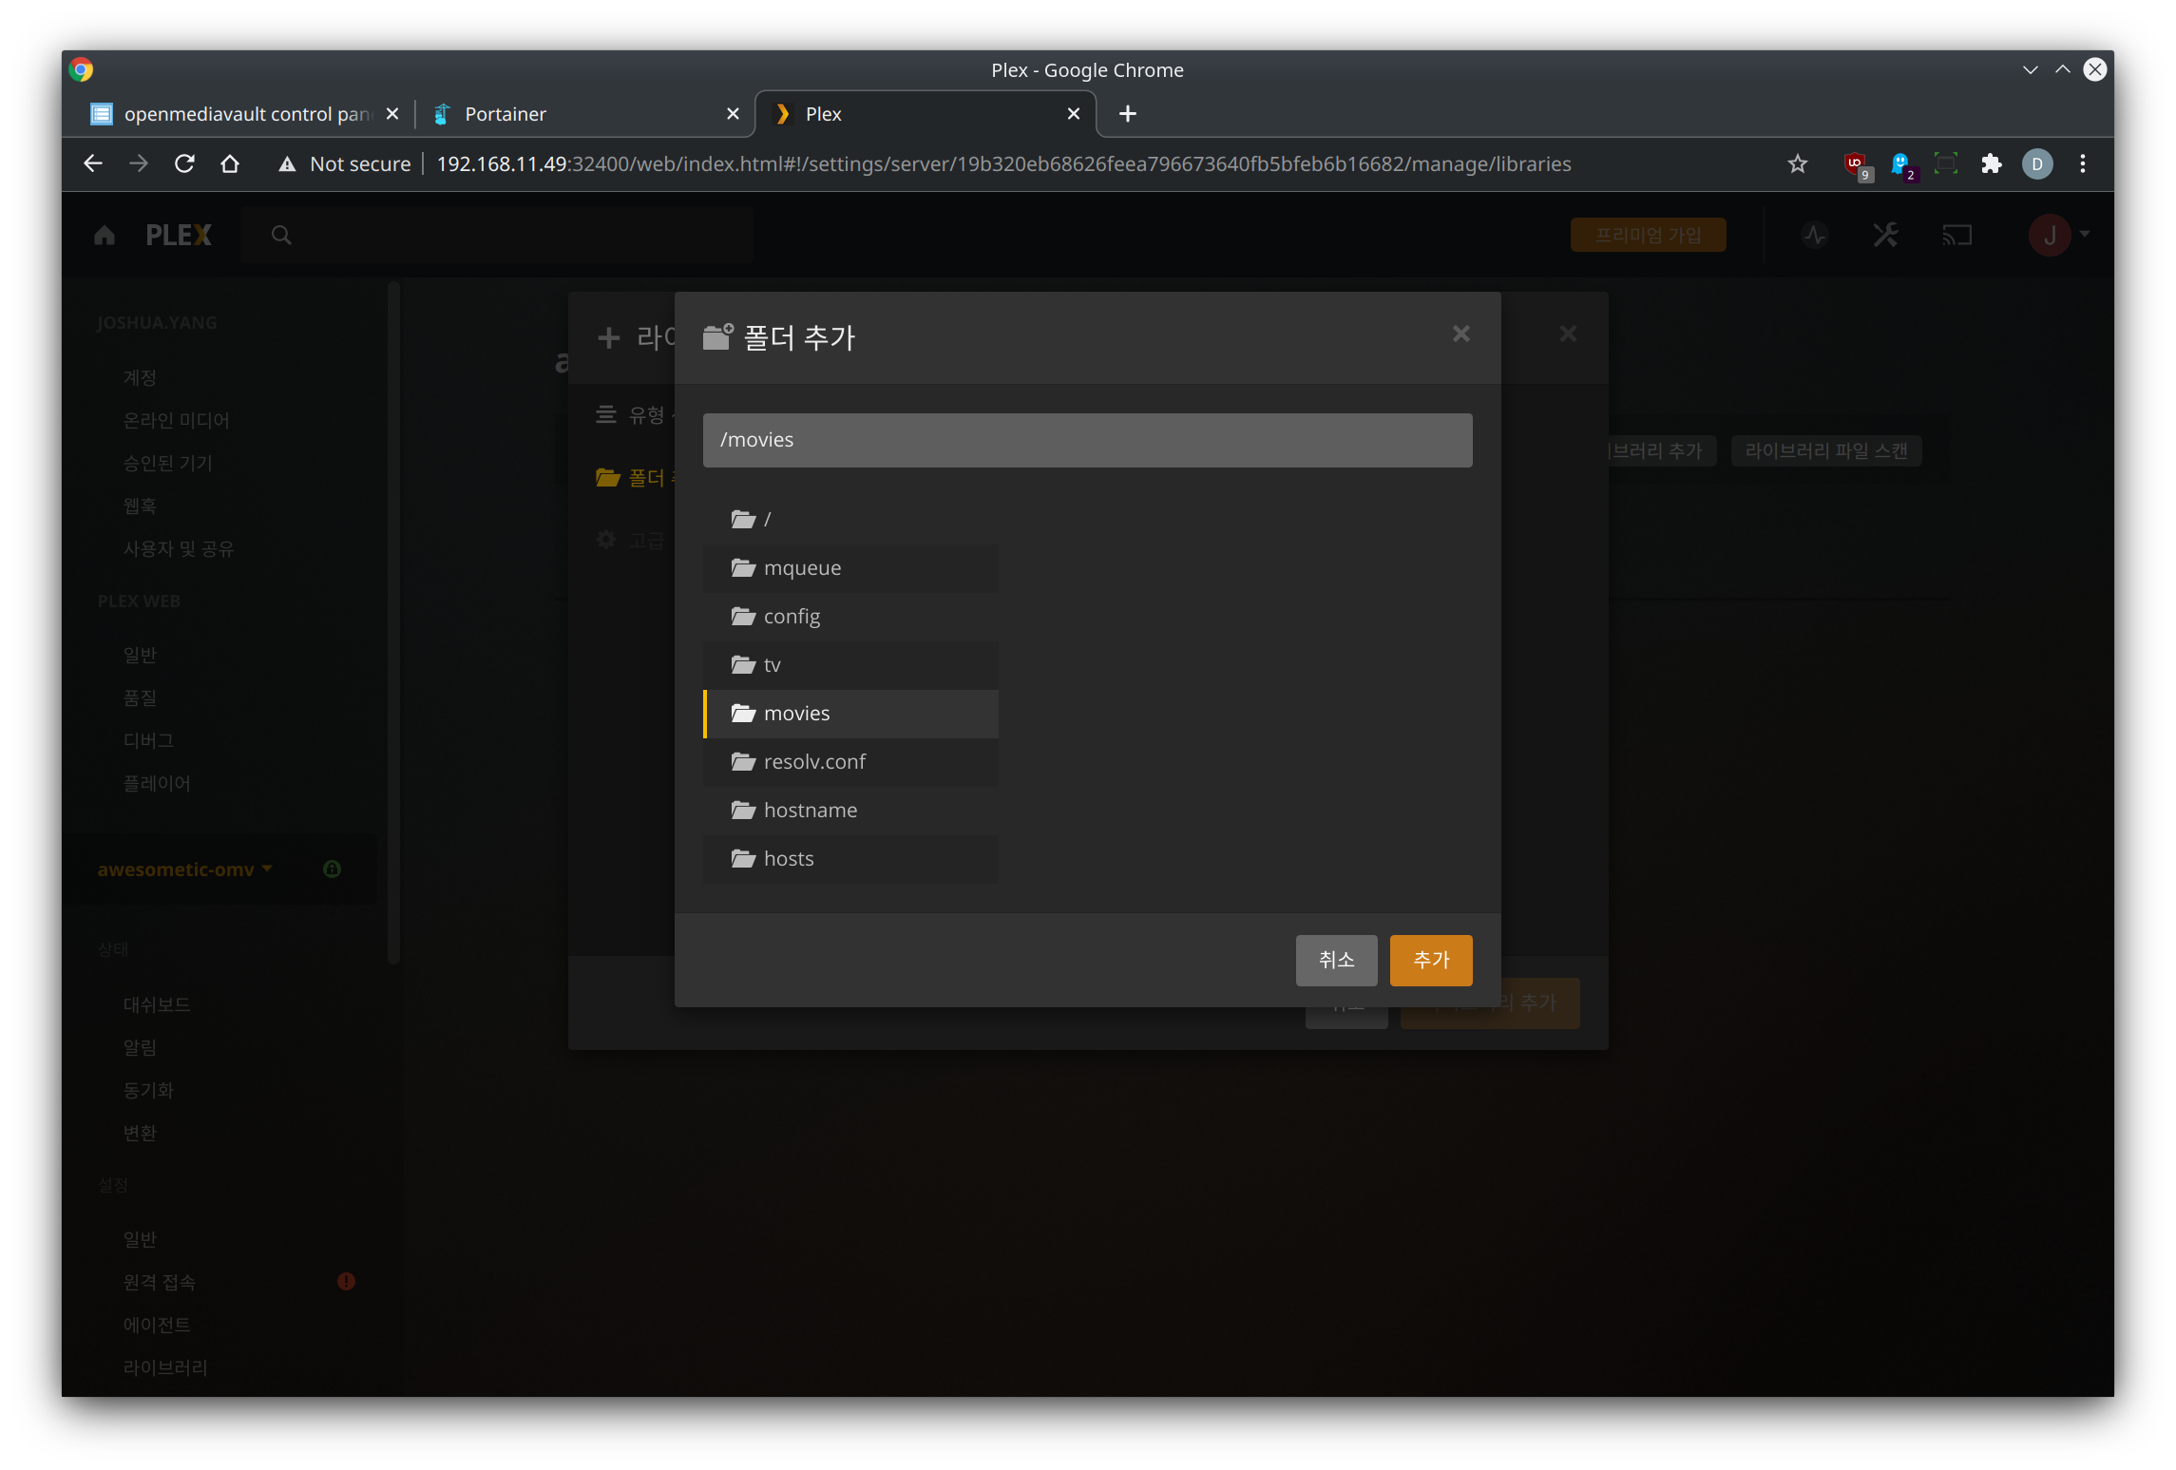Reload the current page

click(x=184, y=163)
